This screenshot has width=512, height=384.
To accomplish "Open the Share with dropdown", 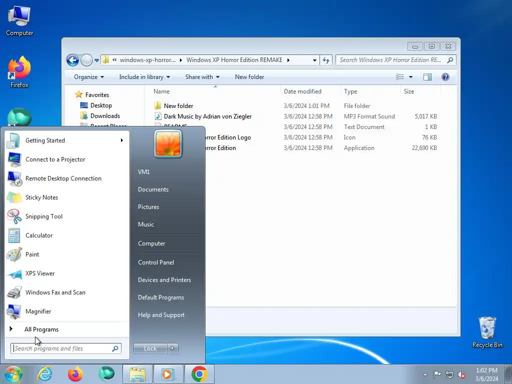I will [202, 77].
